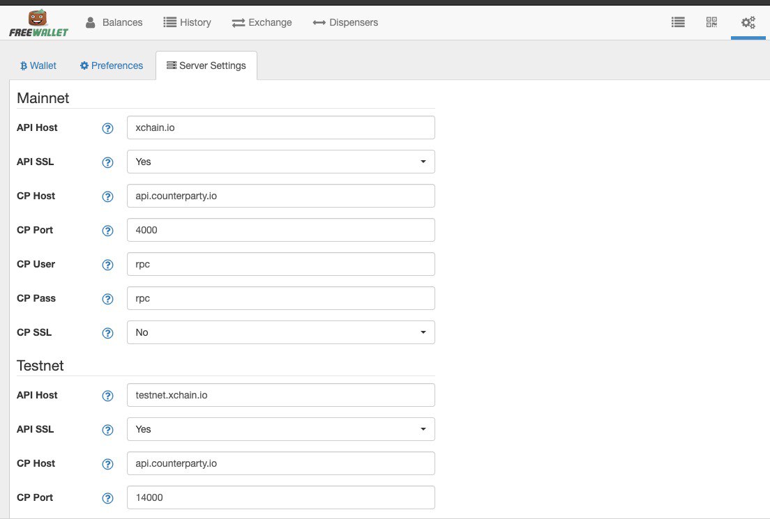Expand the Mainnet API SSL dropdown

280,162
